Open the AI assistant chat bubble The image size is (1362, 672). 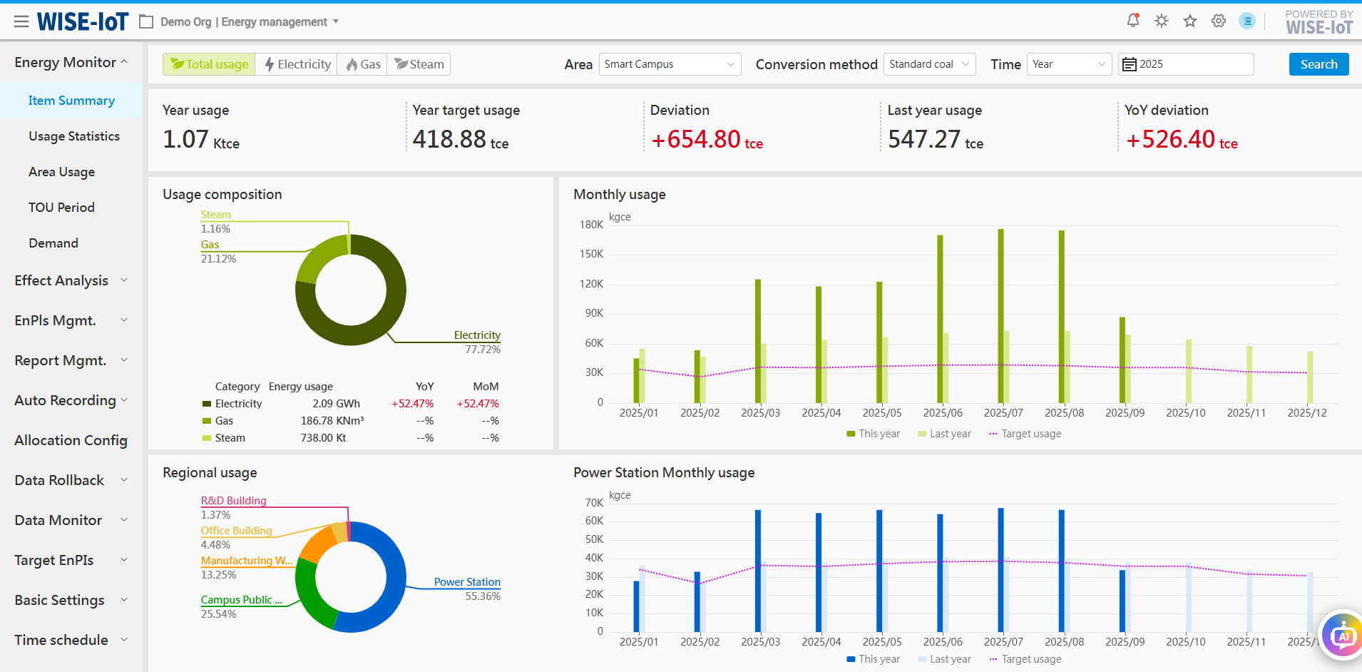[x=1342, y=636]
